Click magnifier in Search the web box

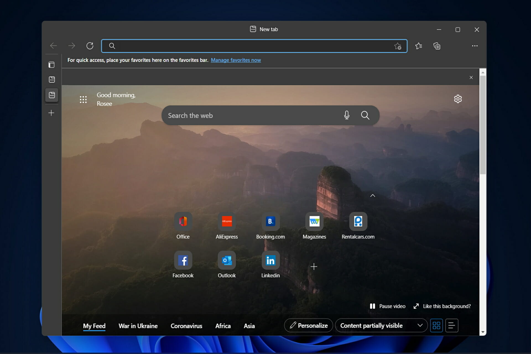coord(365,115)
